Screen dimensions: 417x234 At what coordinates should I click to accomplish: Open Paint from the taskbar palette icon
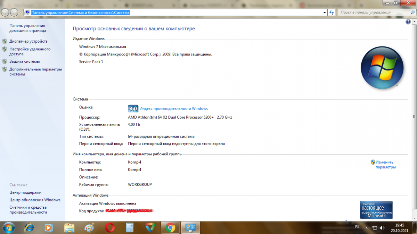[89, 227]
